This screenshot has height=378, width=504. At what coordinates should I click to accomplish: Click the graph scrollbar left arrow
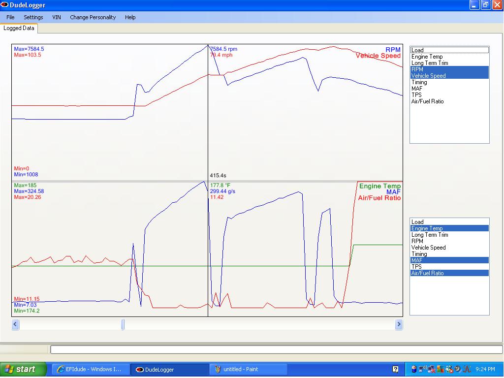[15, 324]
